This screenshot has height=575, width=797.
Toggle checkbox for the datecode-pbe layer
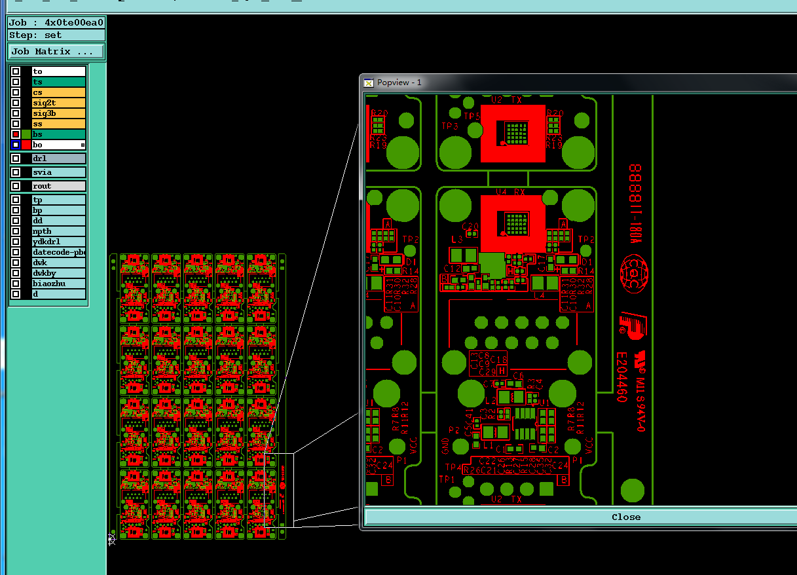pos(16,252)
